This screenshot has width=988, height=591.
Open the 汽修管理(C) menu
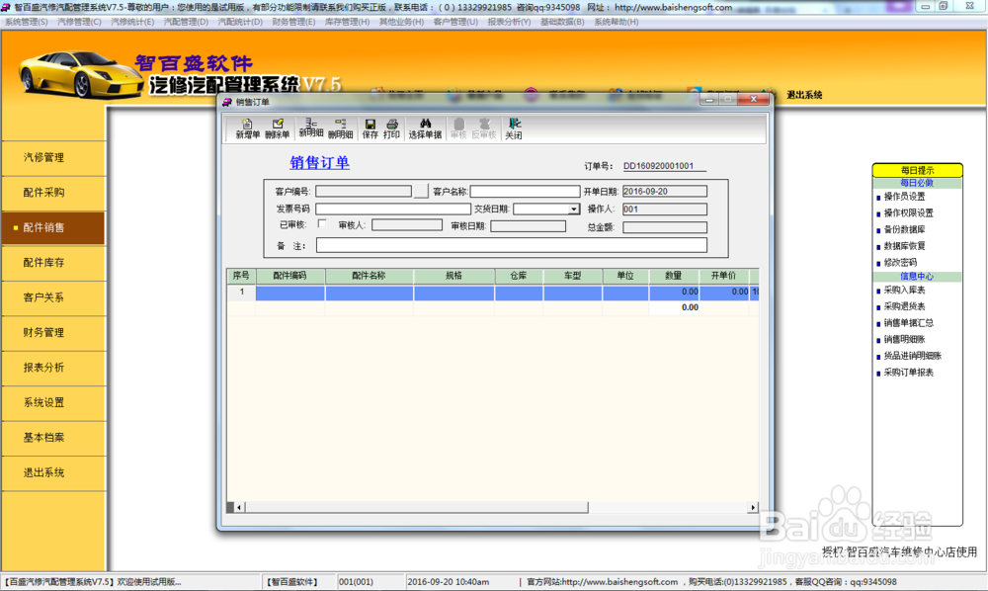pyautogui.click(x=79, y=22)
